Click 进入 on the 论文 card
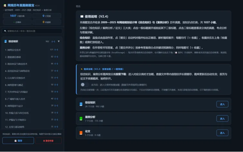The height and width of the screenshot is (152, 243). 222,133
